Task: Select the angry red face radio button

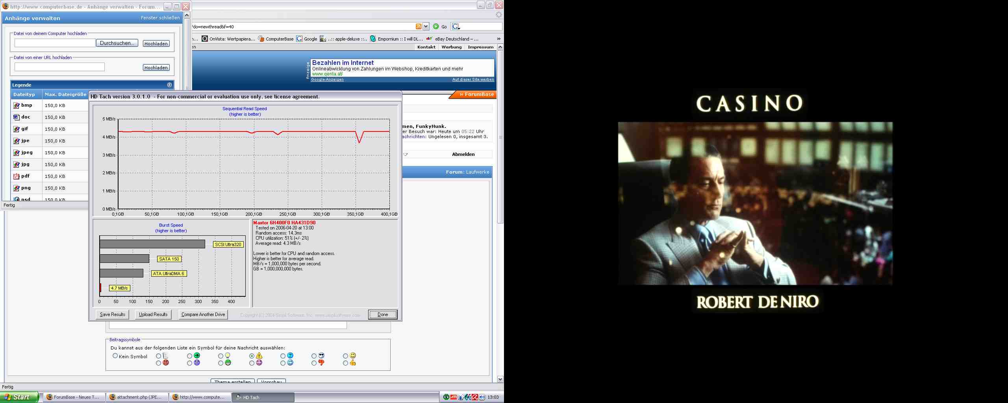Action: [x=158, y=363]
